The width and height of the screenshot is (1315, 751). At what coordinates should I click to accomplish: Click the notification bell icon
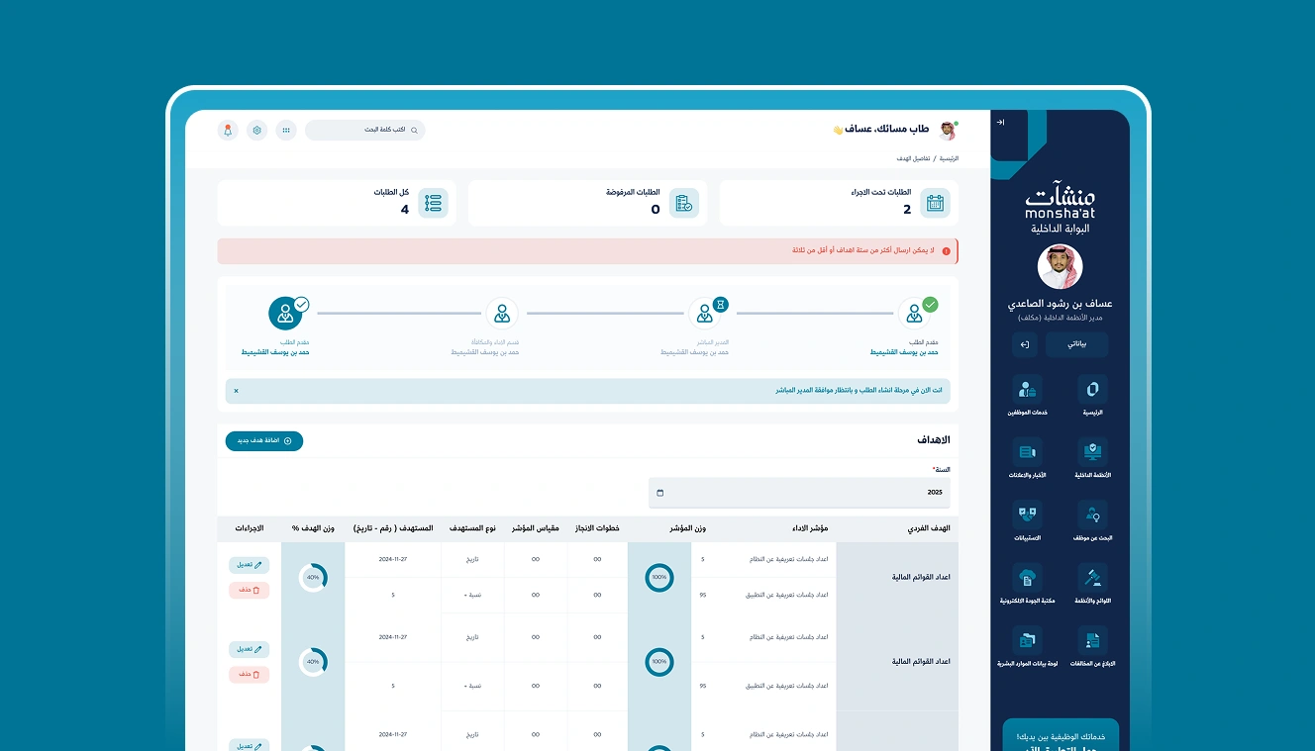pyautogui.click(x=228, y=131)
